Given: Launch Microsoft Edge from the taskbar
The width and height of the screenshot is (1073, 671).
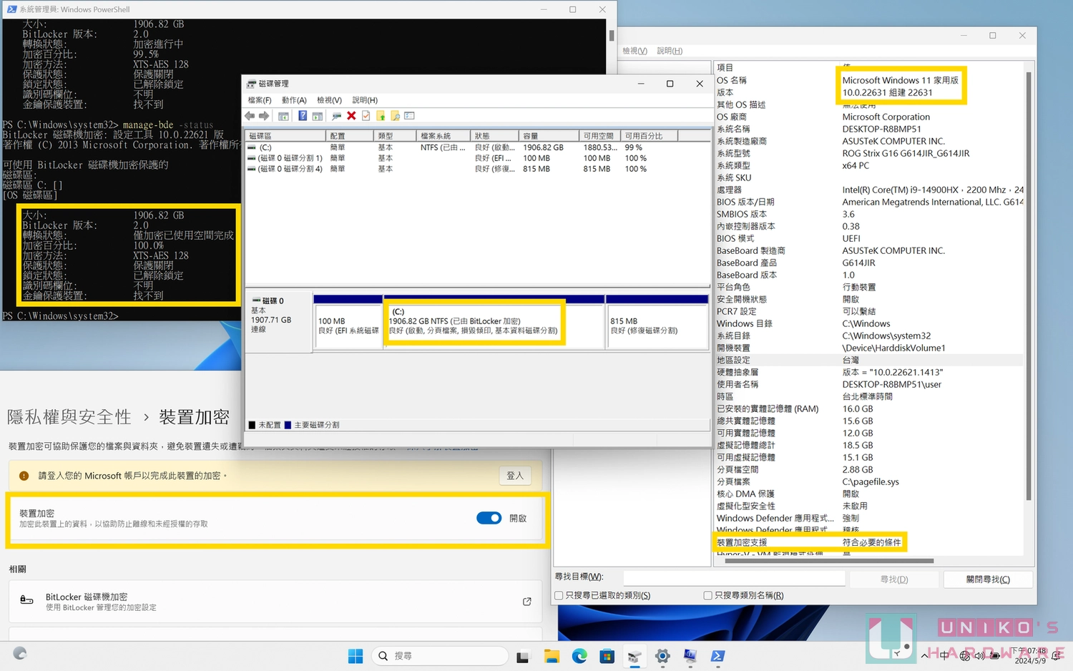Looking at the screenshot, I should click(579, 656).
